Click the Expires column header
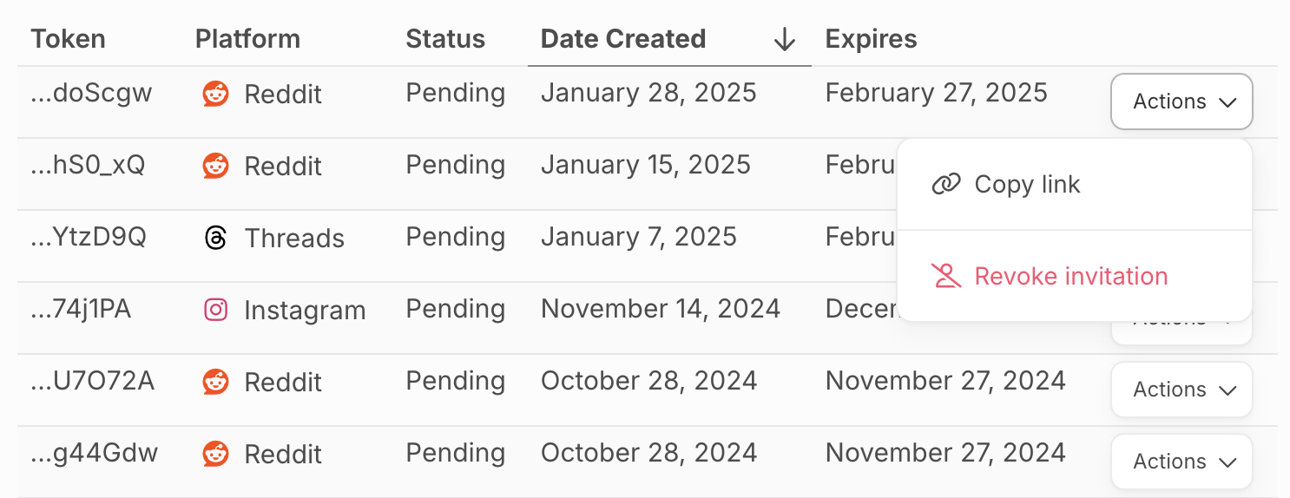This screenshot has height=498, width=1290. (871, 40)
